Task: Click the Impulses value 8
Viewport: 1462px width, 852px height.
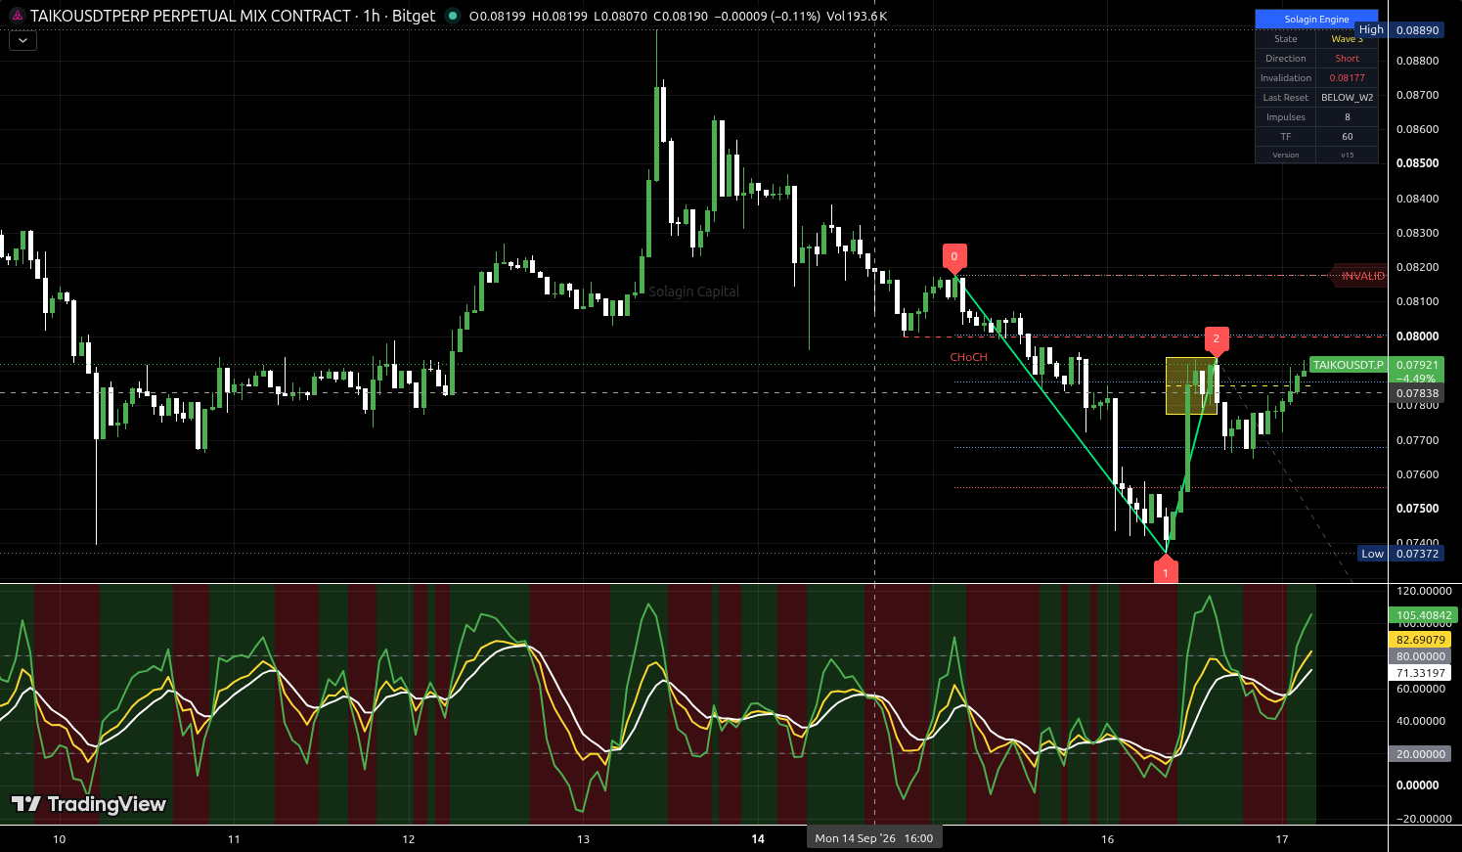Action: click(1347, 117)
